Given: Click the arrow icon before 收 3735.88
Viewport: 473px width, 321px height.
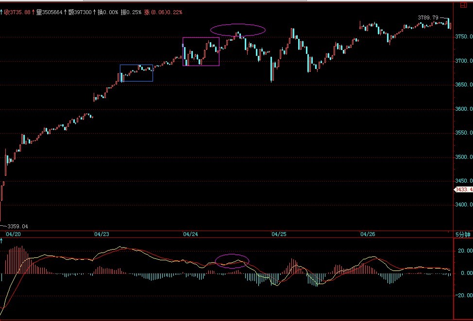Looking at the screenshot, I should tap(2, 12).
